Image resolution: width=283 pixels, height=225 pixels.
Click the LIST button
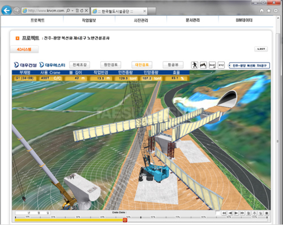click(261, 49)
